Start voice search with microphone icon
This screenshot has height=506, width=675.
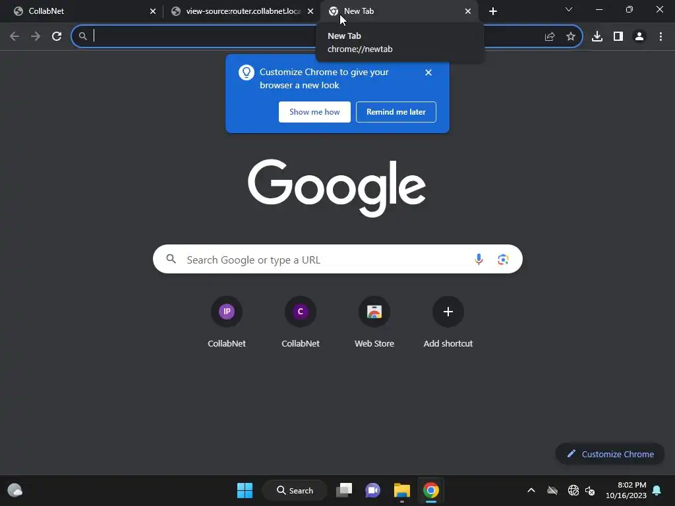coord(479,260)
